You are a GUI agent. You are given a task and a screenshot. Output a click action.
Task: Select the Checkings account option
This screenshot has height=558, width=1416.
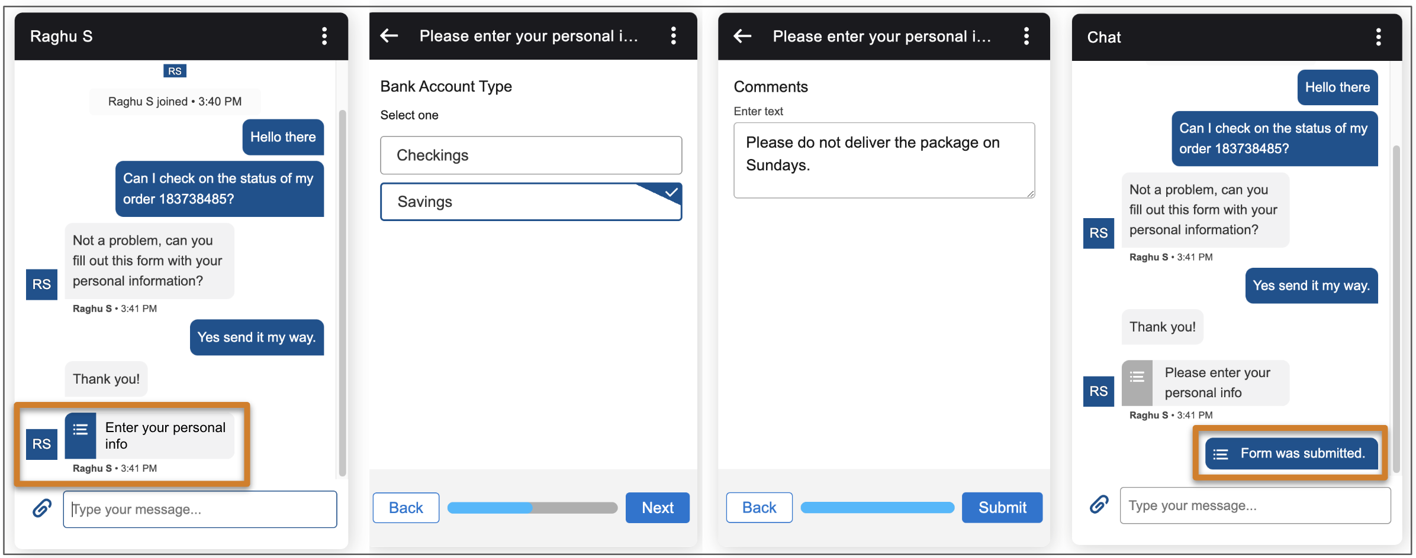point(530,155)
